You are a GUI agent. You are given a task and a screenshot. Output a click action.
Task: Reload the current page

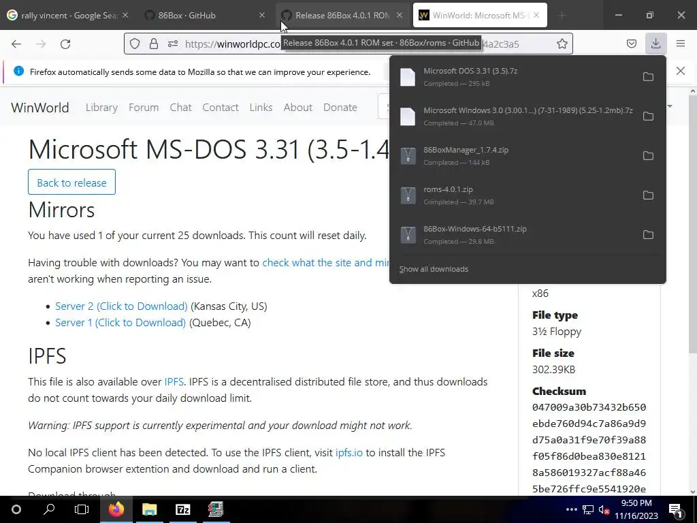[65, 44]
